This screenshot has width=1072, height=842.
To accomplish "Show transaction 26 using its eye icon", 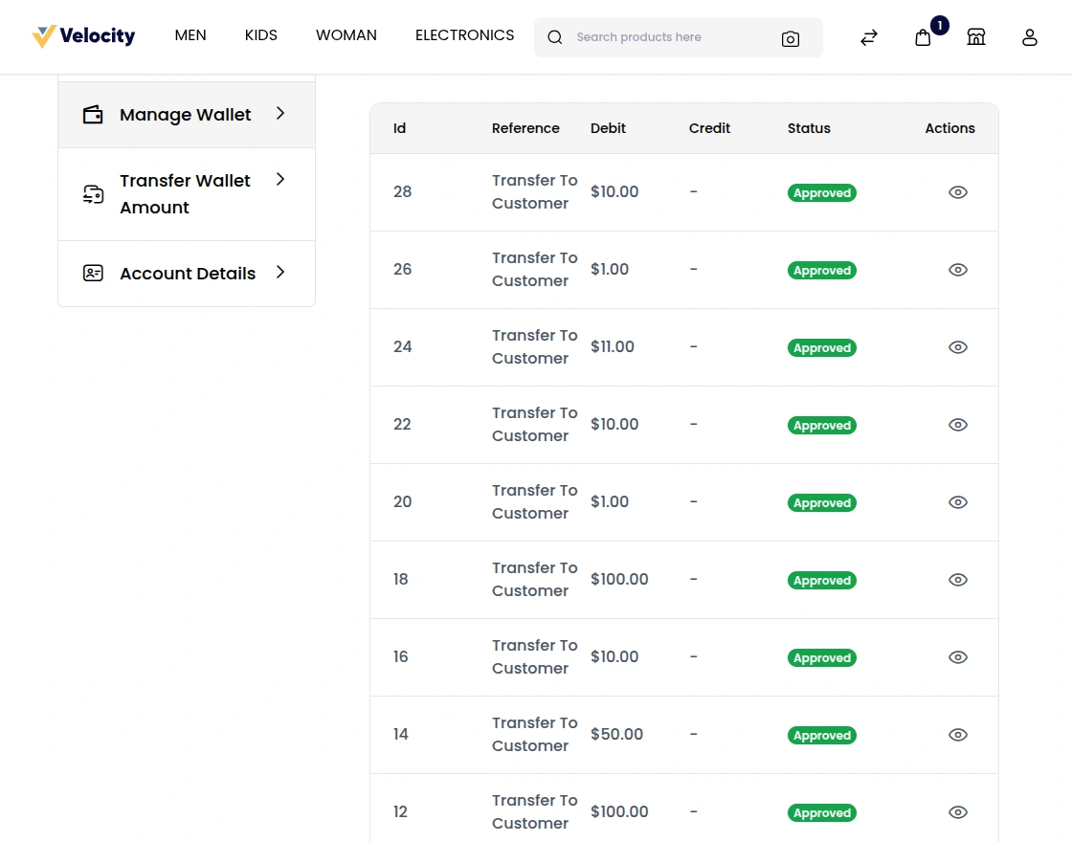I will [958, 270].
